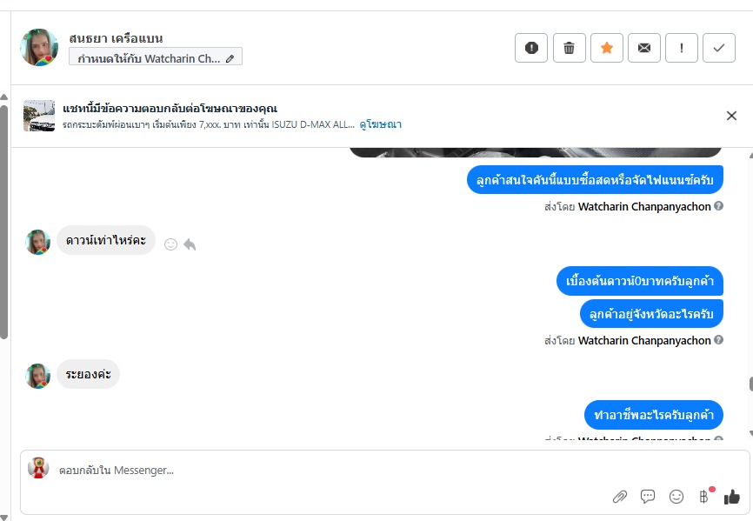The image size is (753, 521).
Task: Reply to the ดาวน์เท่าไหร่คะ message
Action: coord(190,244)
